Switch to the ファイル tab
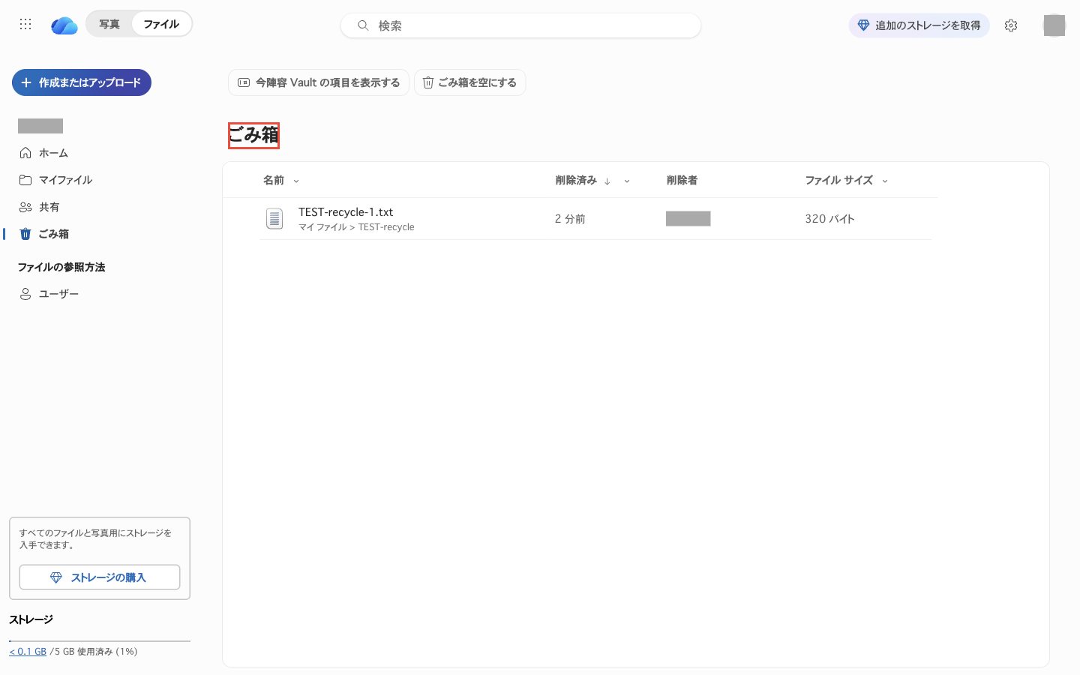Screen dimensions: 1080x675 coord(161,24)
